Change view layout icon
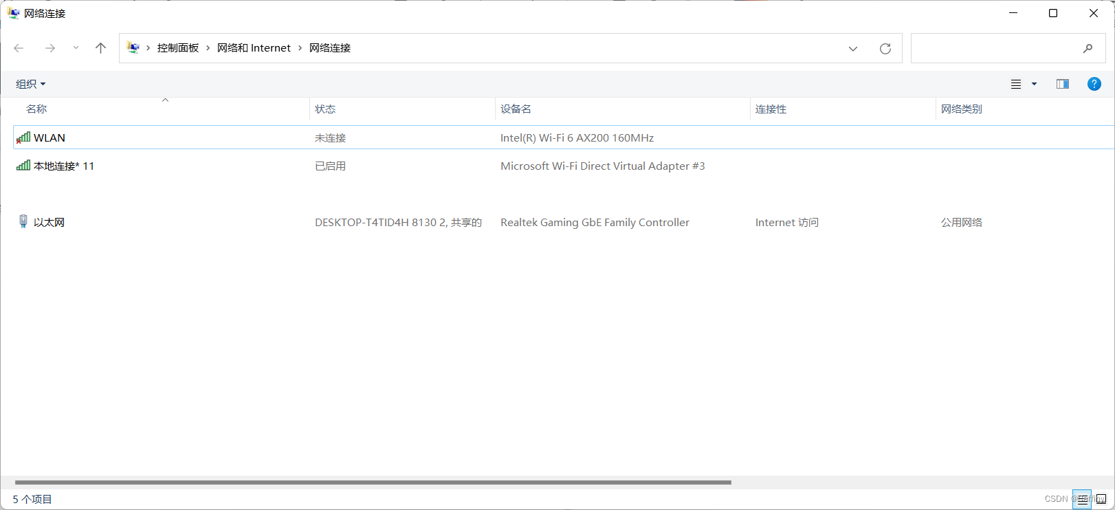The image size is (1115, 510). [x=1016, y=84]
